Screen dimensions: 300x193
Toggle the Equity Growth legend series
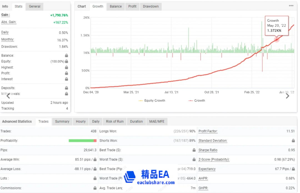[152, 101]
